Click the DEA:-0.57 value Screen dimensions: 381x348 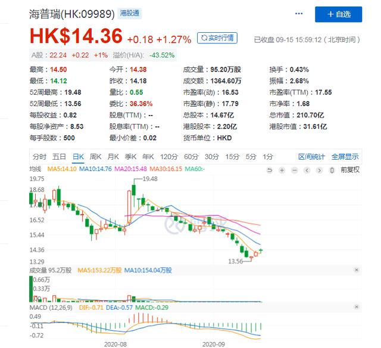119,307
